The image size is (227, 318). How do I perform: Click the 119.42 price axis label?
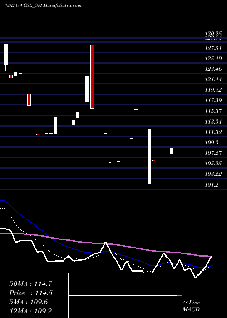[213, 90]
